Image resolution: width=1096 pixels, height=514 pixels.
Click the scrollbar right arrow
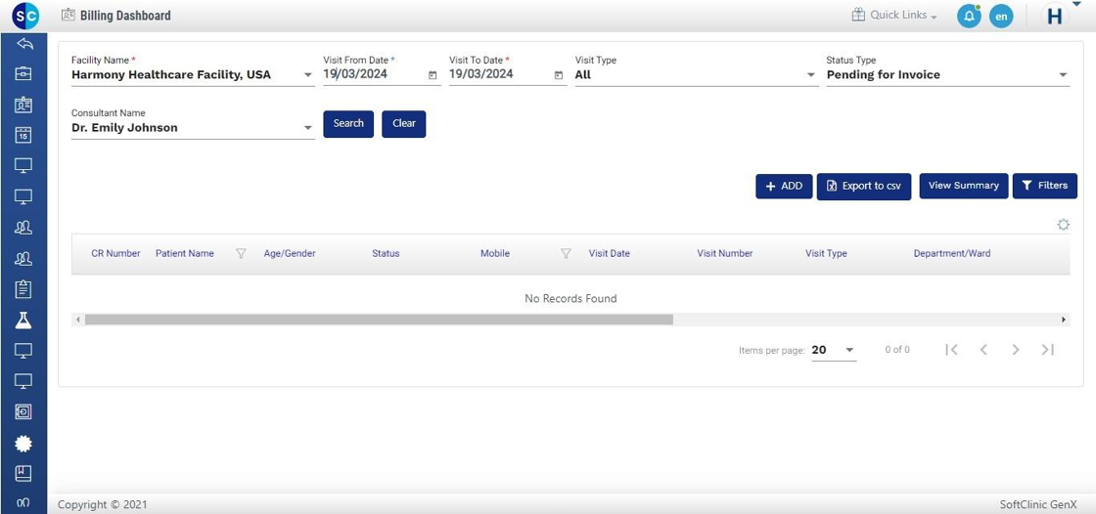(1064, 320)
